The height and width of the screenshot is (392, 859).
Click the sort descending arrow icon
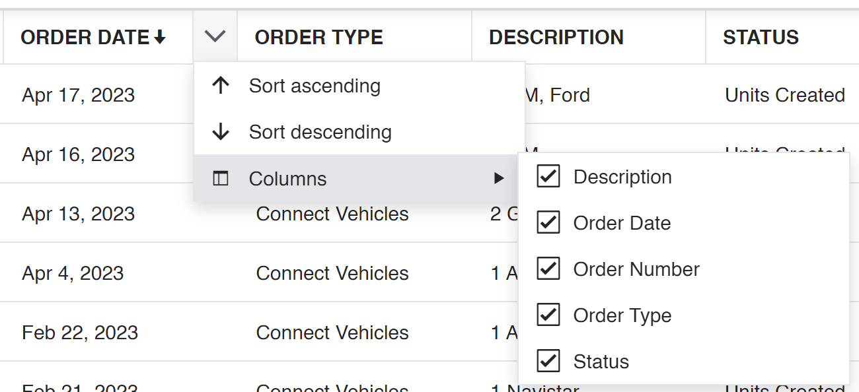tap(221, 131)
